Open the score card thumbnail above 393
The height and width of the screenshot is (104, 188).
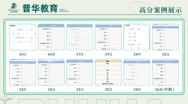tap(80, 37)
